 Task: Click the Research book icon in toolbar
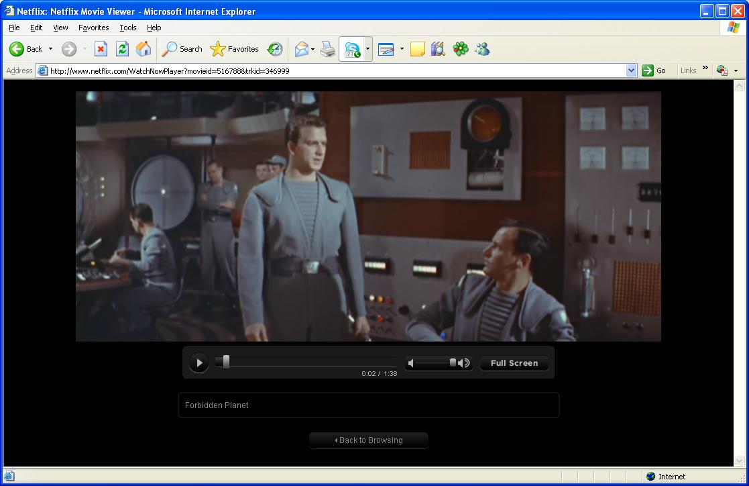[438, 49]
